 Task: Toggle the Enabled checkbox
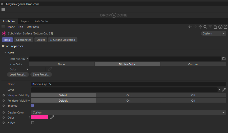click(x=33, y=106)
